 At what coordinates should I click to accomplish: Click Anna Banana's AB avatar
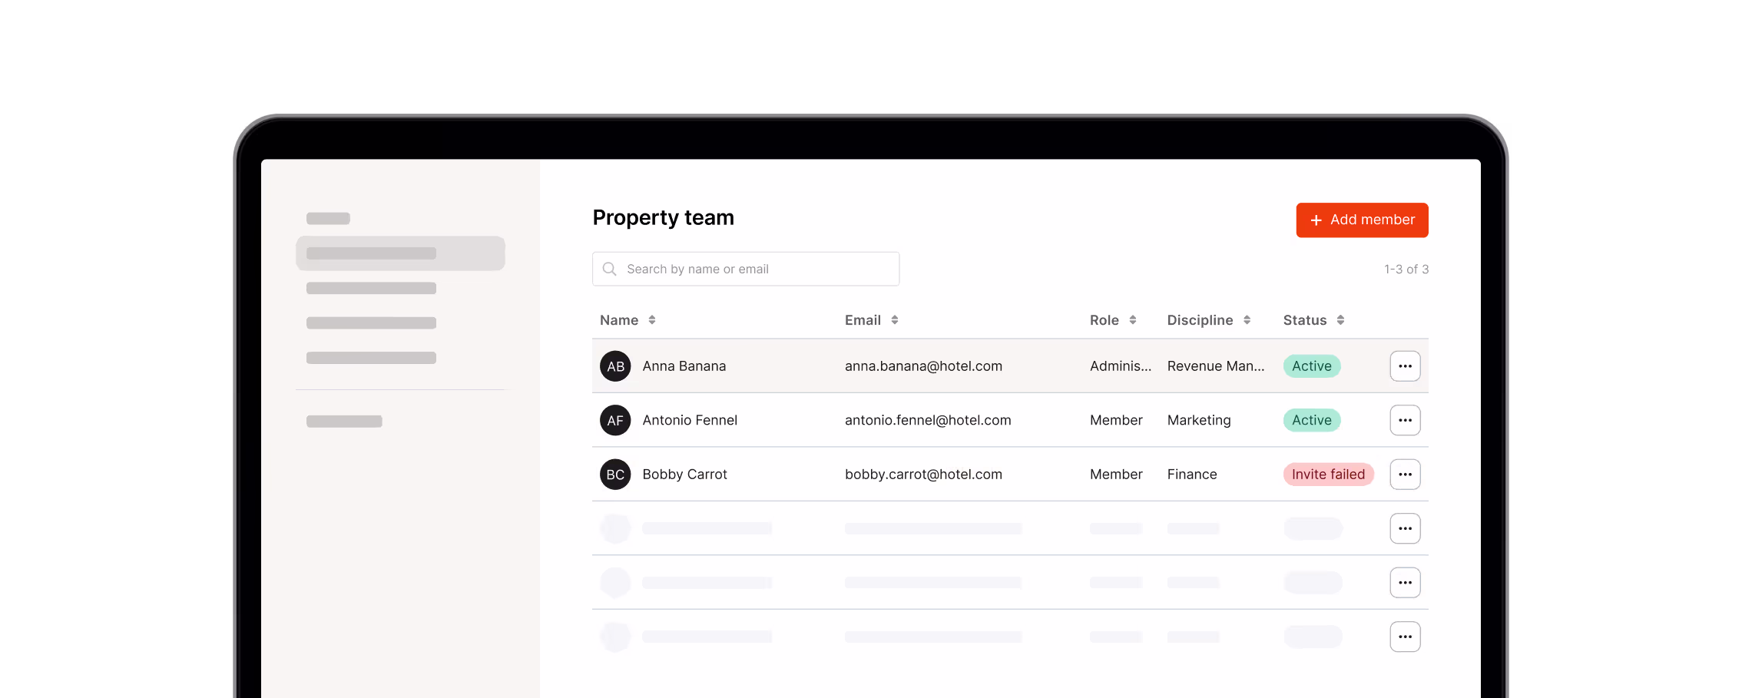615,366
